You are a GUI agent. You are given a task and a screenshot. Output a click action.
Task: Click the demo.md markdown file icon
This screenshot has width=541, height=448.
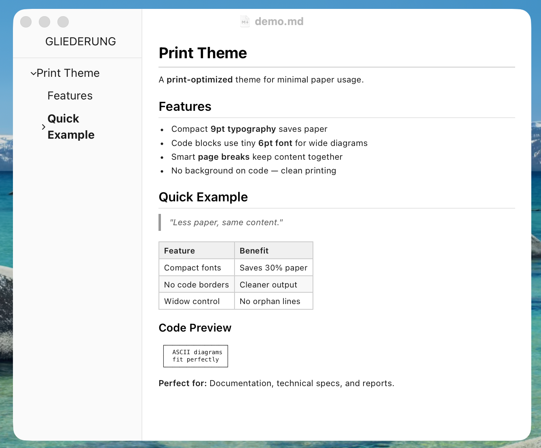coord(245,21)
